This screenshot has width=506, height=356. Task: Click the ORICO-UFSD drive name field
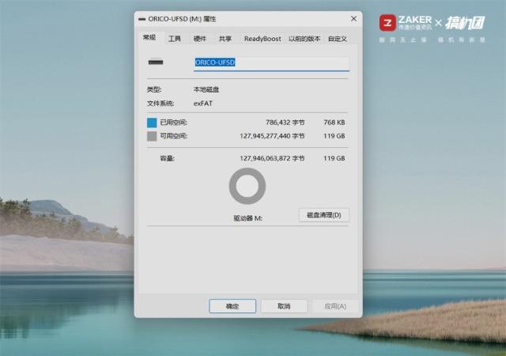pyautogui.click(x=271, y=62)
